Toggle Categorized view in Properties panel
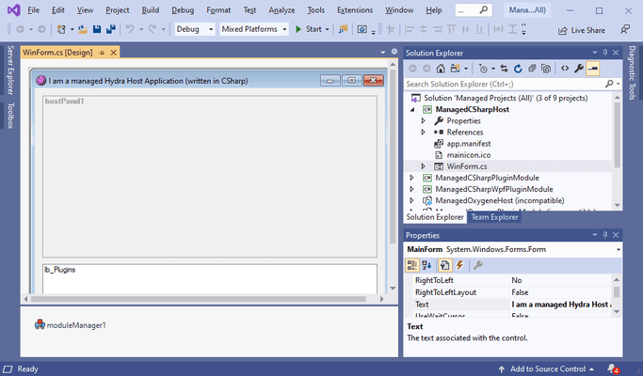Viewport: 643px width, 376px height. [x=412, y=265]
